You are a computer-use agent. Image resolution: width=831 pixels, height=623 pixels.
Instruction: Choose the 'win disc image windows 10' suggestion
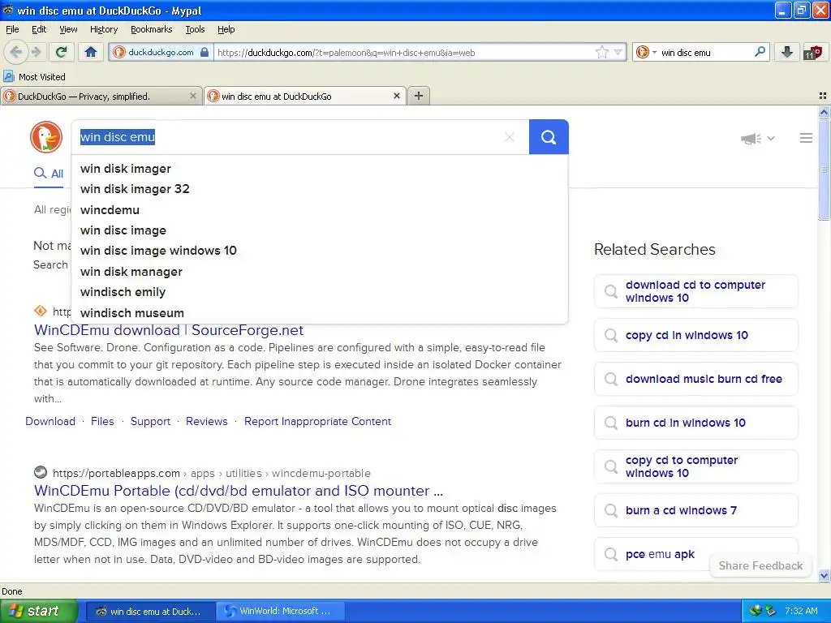coord(320,251)
